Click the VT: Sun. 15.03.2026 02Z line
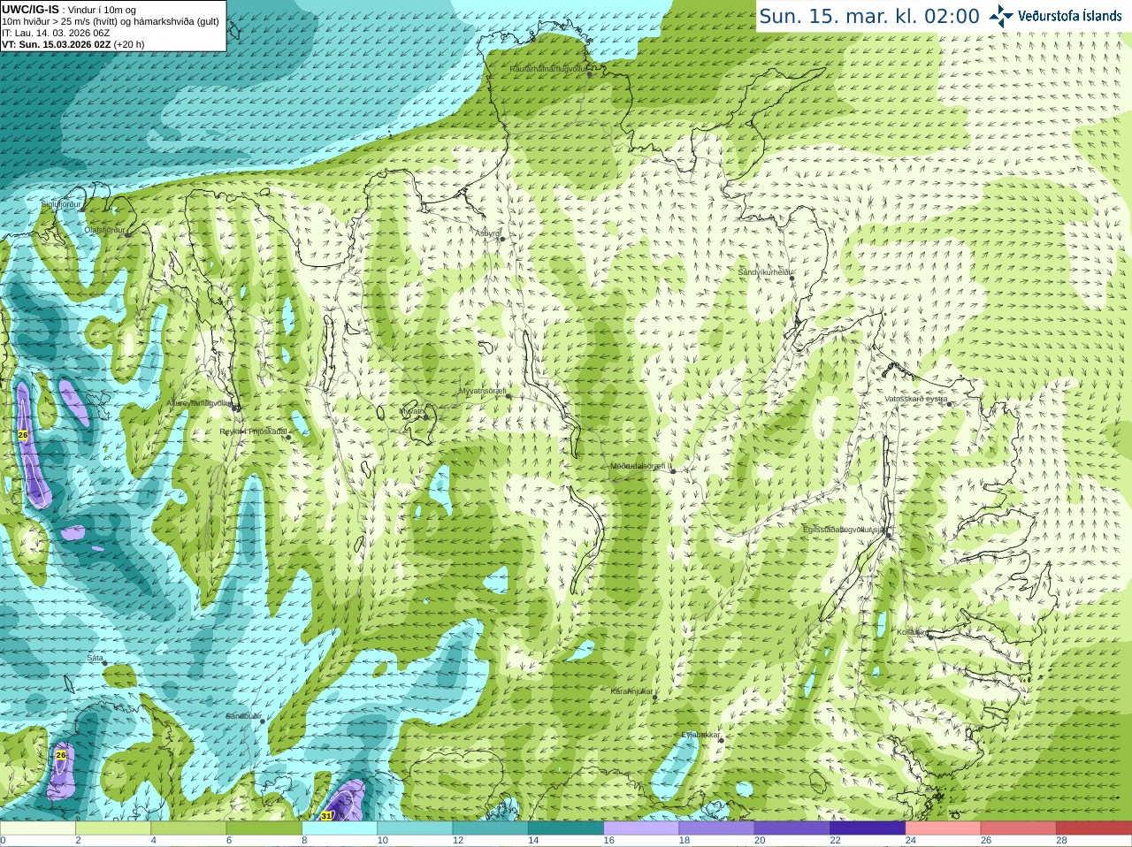Viewport: 1132px width, 847px height. [x=73, y=44]
